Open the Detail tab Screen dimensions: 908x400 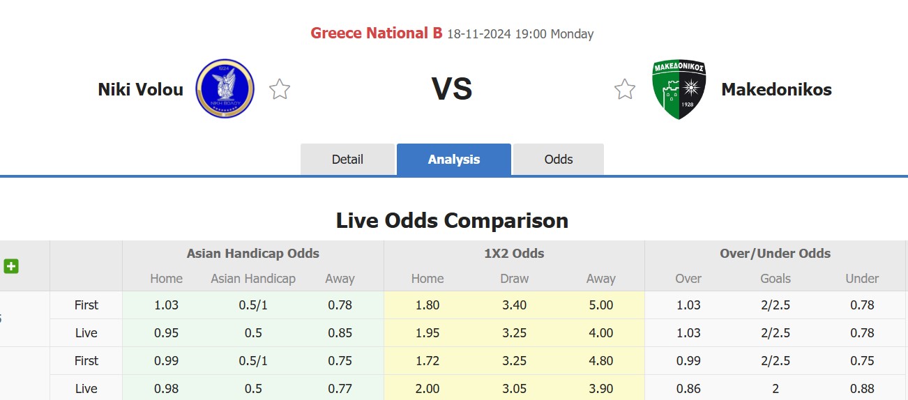click(x=347, y=160)
